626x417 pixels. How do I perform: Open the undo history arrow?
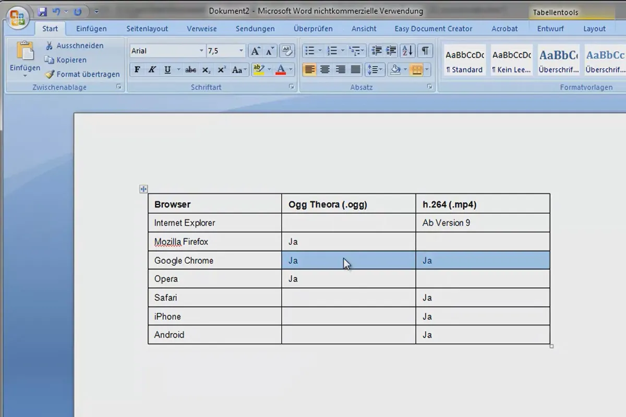[66, 11]
